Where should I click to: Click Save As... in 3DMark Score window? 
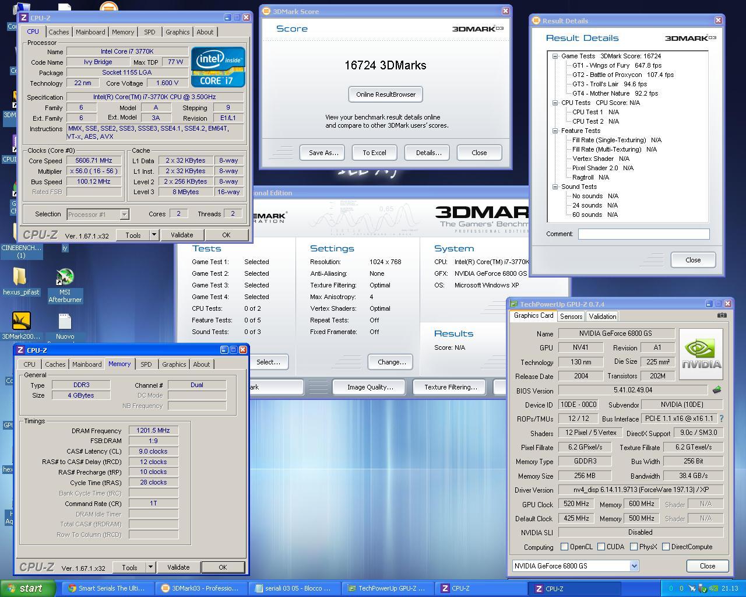[x=322, y=153]
